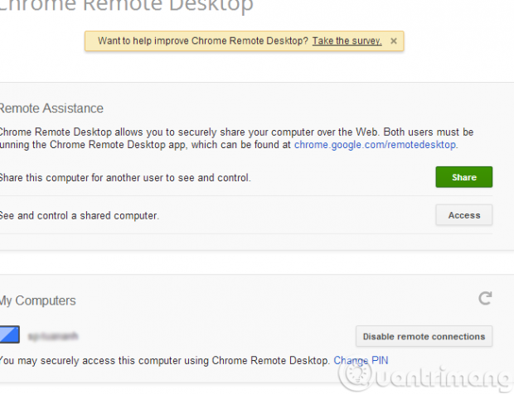
Task: Dismiss the survey banner with the X
Action: pos(394,41)
